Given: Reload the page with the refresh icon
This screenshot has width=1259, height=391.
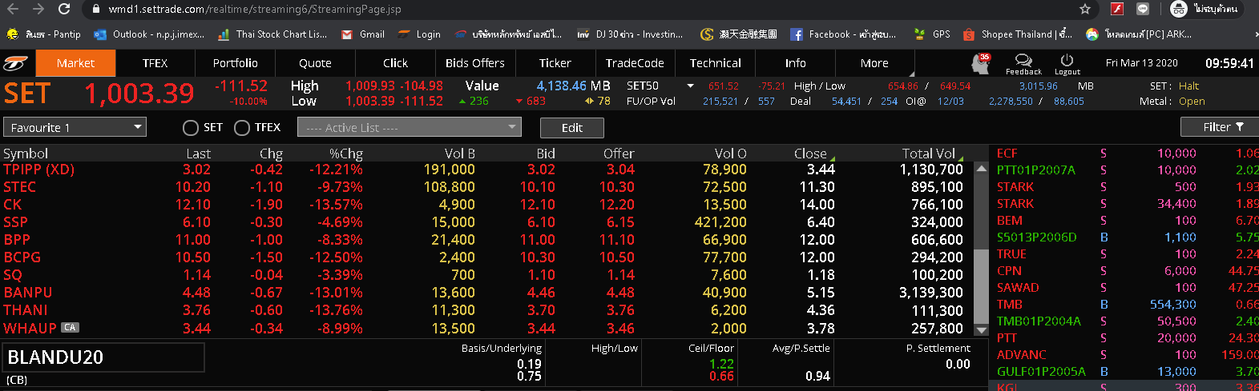Looking at the screenshot, I should pos(64,9).
